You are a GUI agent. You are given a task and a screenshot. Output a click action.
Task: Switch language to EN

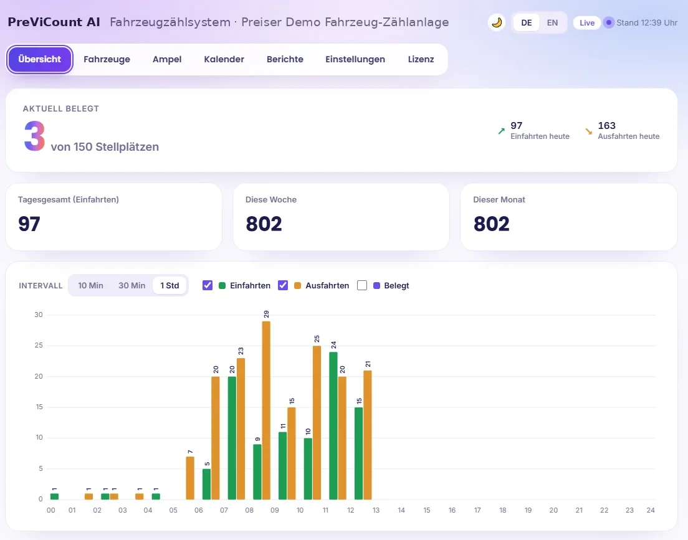(x=552, y=23)
